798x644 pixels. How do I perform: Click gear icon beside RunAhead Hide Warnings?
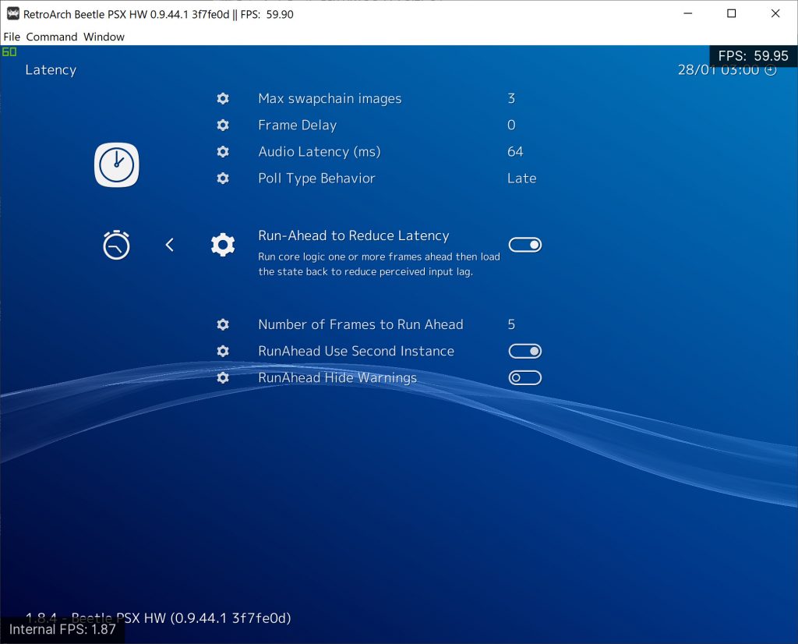click(223, 377)
